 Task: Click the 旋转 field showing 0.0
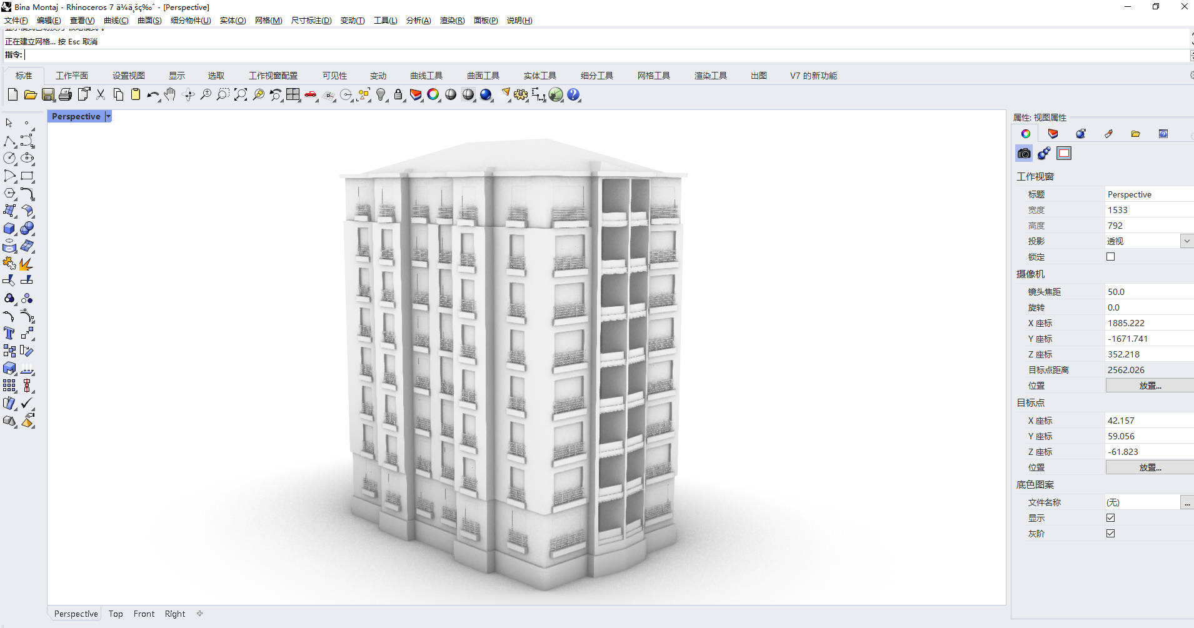tap(1149, 307)
